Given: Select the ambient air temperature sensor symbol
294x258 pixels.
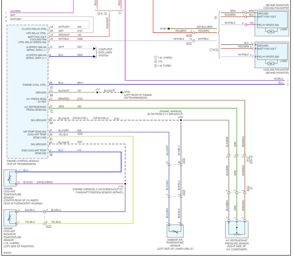Looking at the screenshot, I should click(x=175, y=231).
